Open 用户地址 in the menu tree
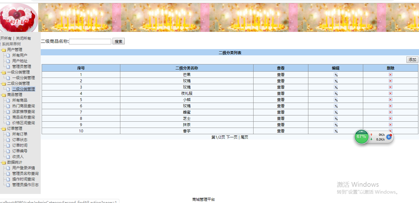The width and height of the screenshot is (419, 203). pyautogui.click(x=20, y=61)
